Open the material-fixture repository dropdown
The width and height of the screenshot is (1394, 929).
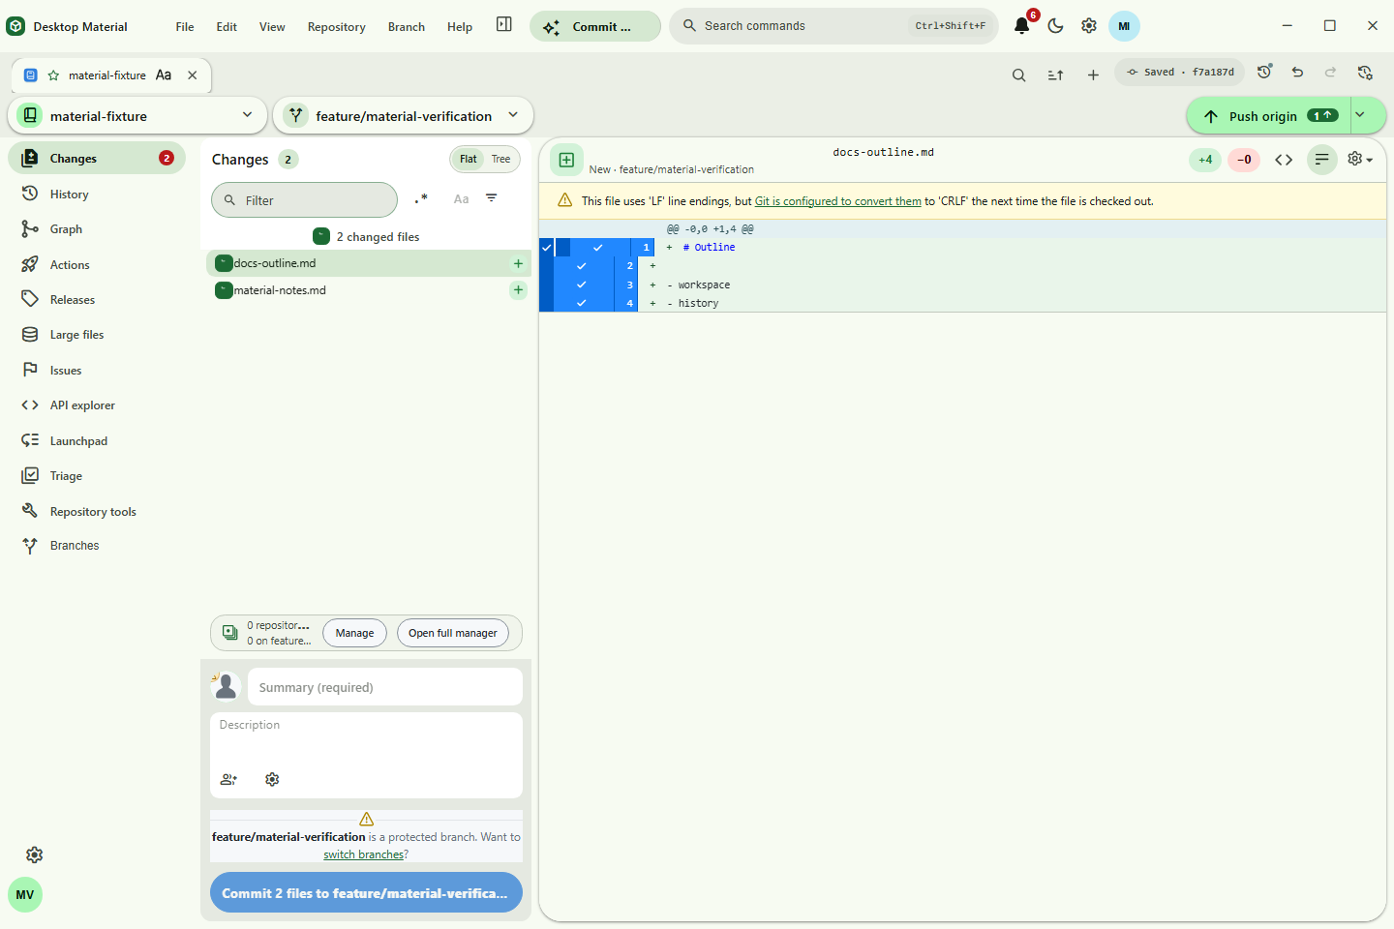(137, 115)
